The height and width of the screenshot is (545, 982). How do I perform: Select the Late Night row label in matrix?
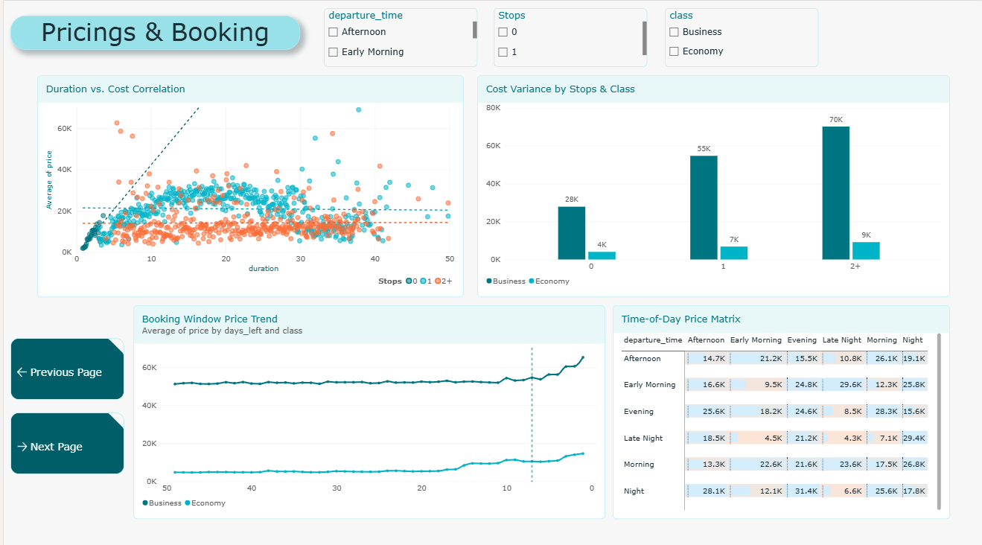(x=643, y=439)
